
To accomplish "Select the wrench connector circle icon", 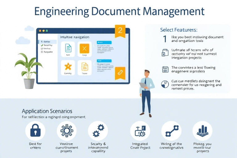I will pos(171,131).
